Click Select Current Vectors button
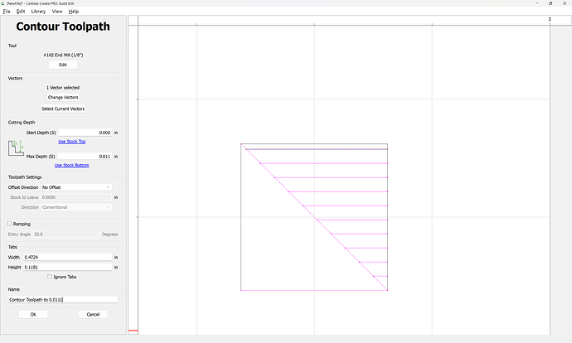The width and height of the screenshot is (572, 343). pos(63,109)
